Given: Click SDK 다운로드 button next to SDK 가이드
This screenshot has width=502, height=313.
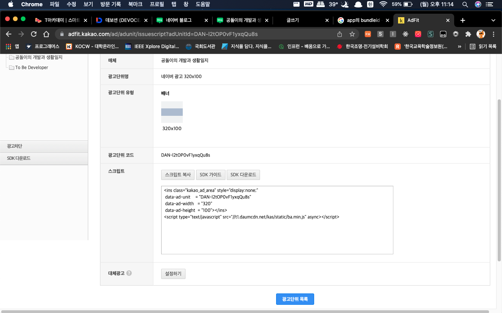Looking at the screenshot, I should click(x=243, y=175).
